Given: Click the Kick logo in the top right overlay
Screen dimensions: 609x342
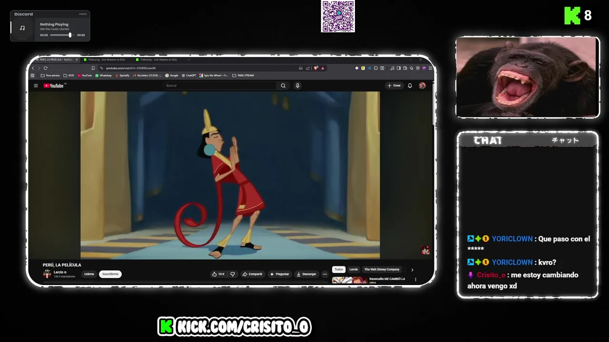Looking at the screenshot, I should coord(572,16).
